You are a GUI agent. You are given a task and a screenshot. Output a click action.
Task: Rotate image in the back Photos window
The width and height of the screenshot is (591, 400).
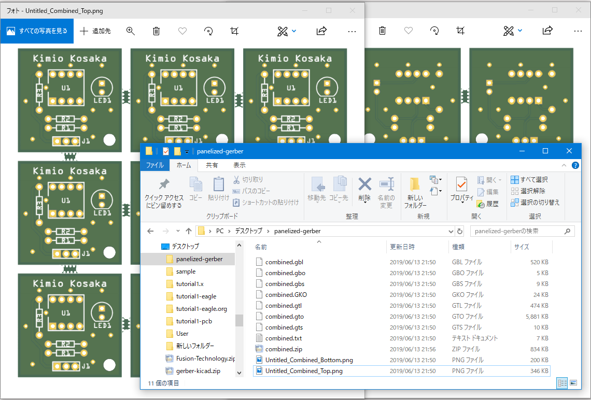(434, 31)
